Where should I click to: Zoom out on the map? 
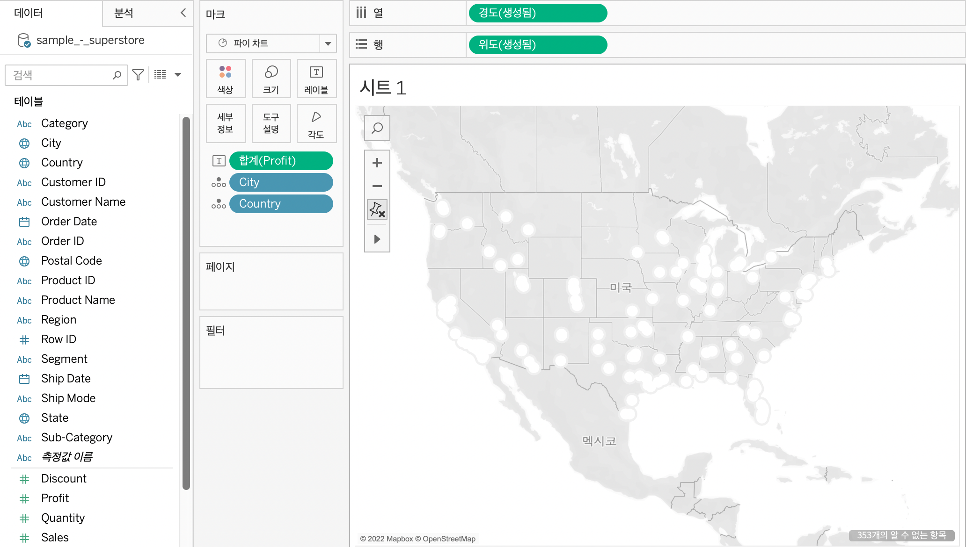377,186
